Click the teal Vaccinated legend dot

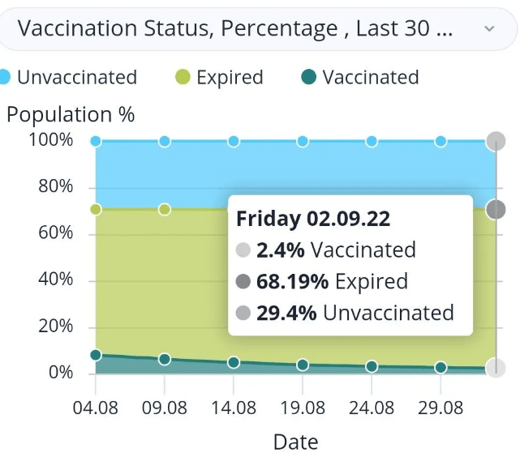309,78
